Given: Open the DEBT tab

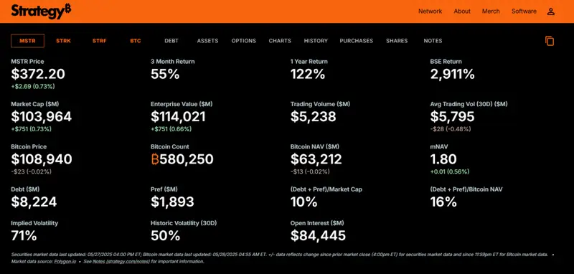Looking at the screenshot, I should (171, 41).
